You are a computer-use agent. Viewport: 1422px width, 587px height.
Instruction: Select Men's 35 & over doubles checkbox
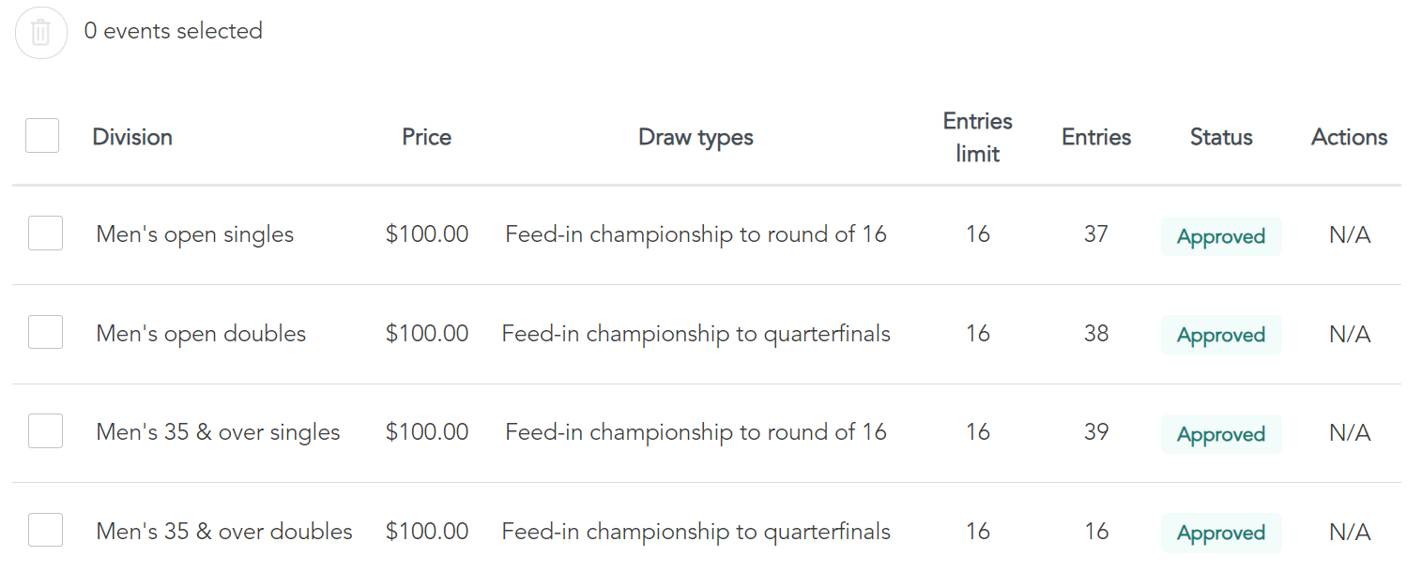tap(45, 530)
